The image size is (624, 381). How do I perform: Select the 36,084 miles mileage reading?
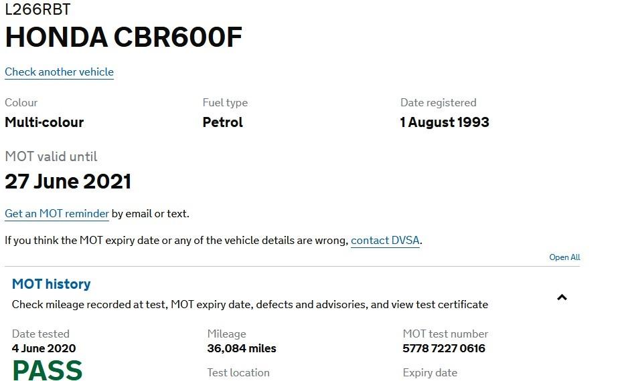pos(242,348)
